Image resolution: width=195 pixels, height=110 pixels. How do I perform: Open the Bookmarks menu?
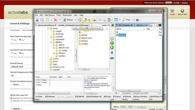tap(67, 15)
